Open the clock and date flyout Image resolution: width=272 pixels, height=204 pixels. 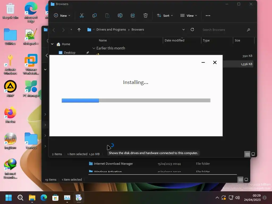point(252,198)
